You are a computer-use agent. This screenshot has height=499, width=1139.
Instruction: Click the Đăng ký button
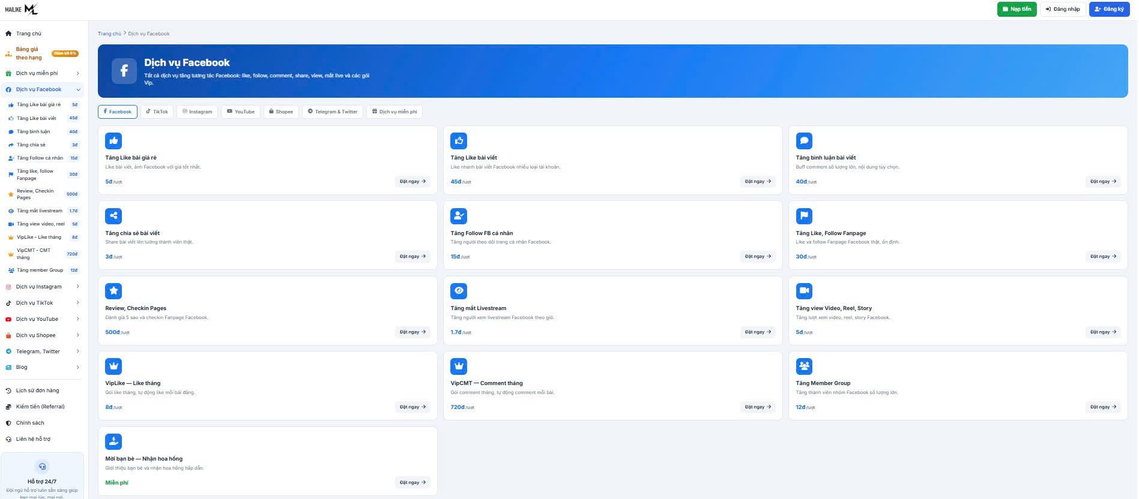(1109, 9)
